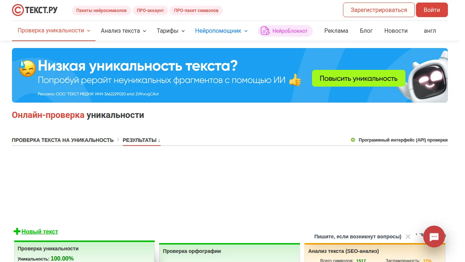
Task: Switch language via the англ link
Action: tap(430, 31)
